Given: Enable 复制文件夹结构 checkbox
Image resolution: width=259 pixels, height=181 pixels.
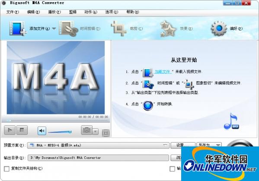Looking at the screenshot, I should (x=6, y=168).
